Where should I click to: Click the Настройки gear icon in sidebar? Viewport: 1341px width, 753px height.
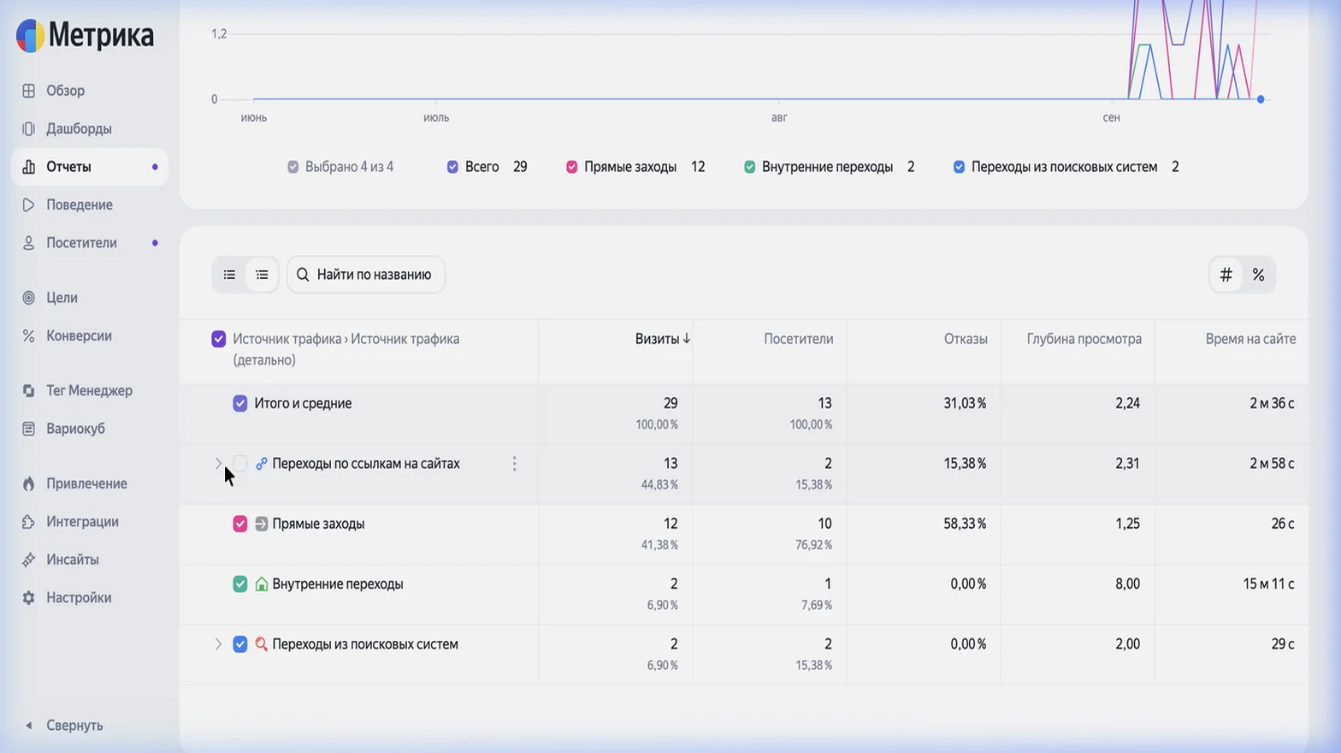coord(28,598)
